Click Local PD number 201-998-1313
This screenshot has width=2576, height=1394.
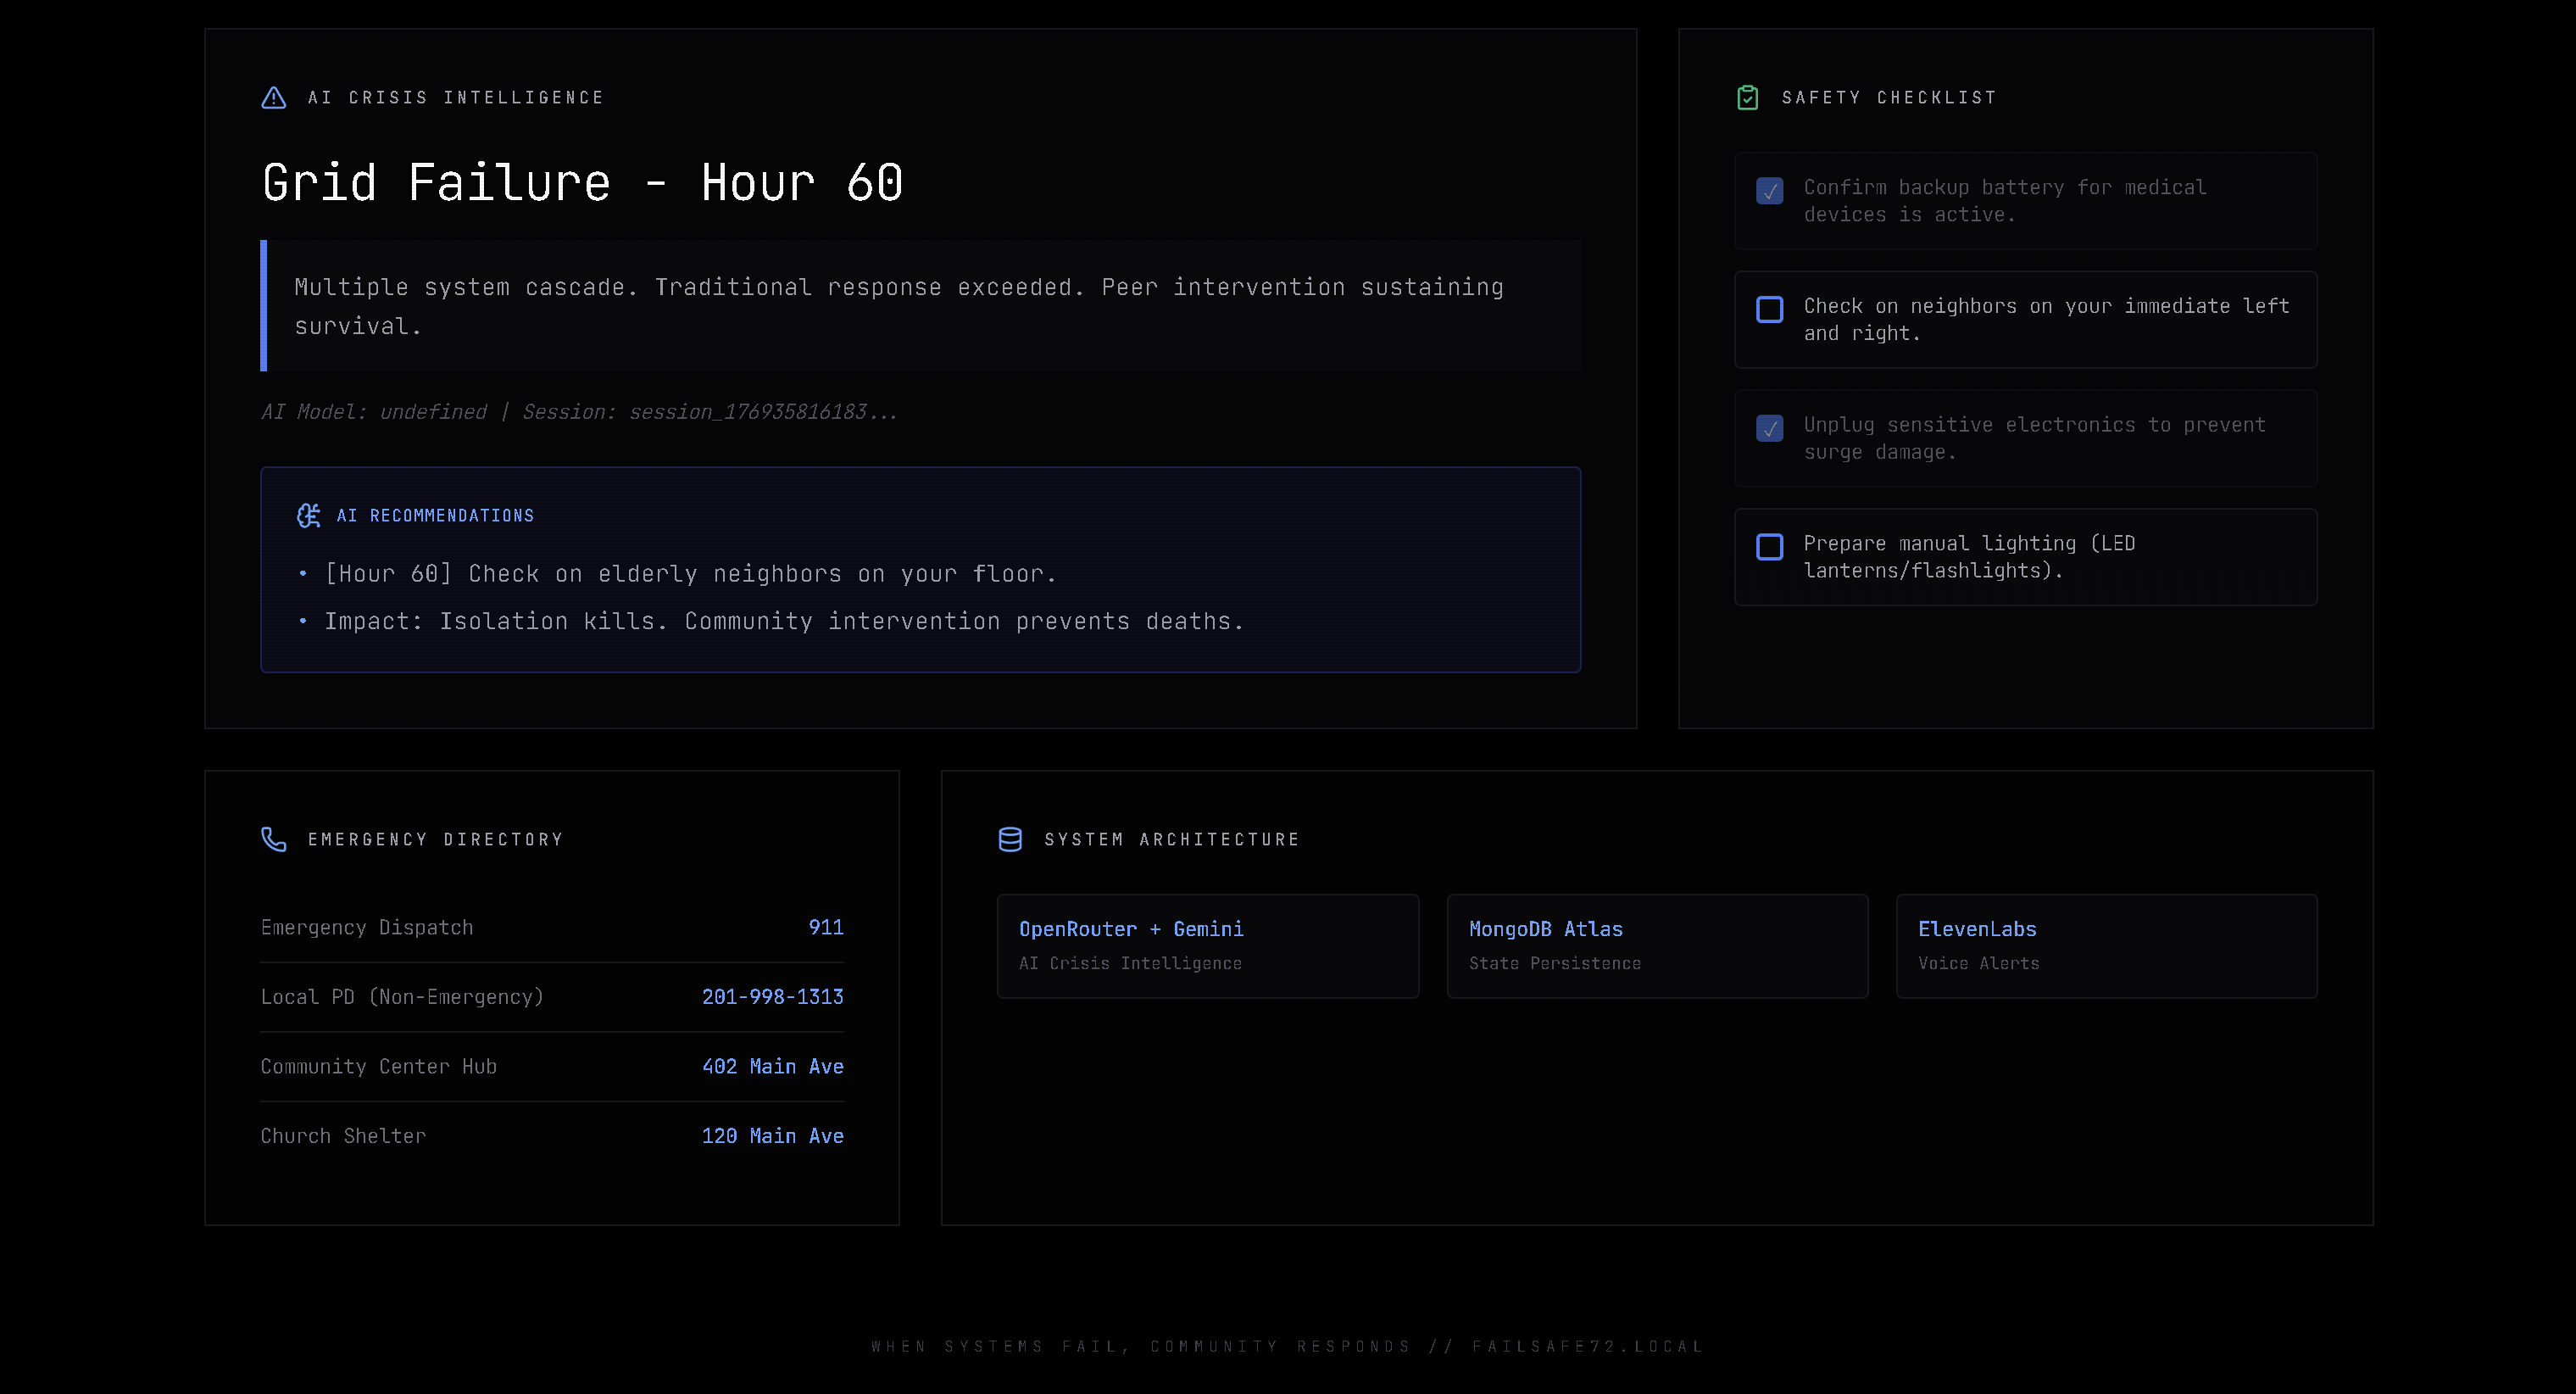coord(772,997)
